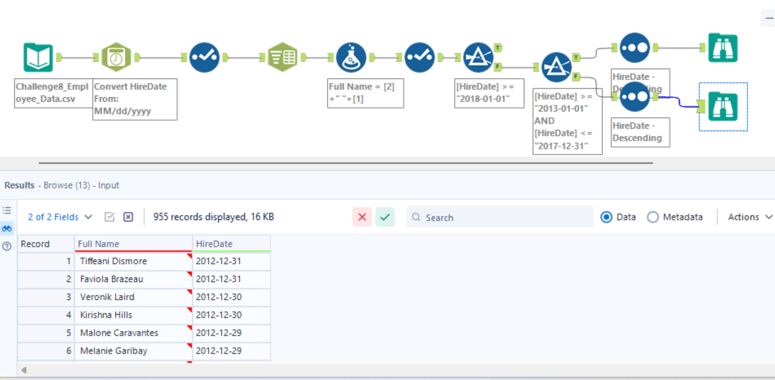Select the Data radio button
775x380 pixels.
[606, 217]
